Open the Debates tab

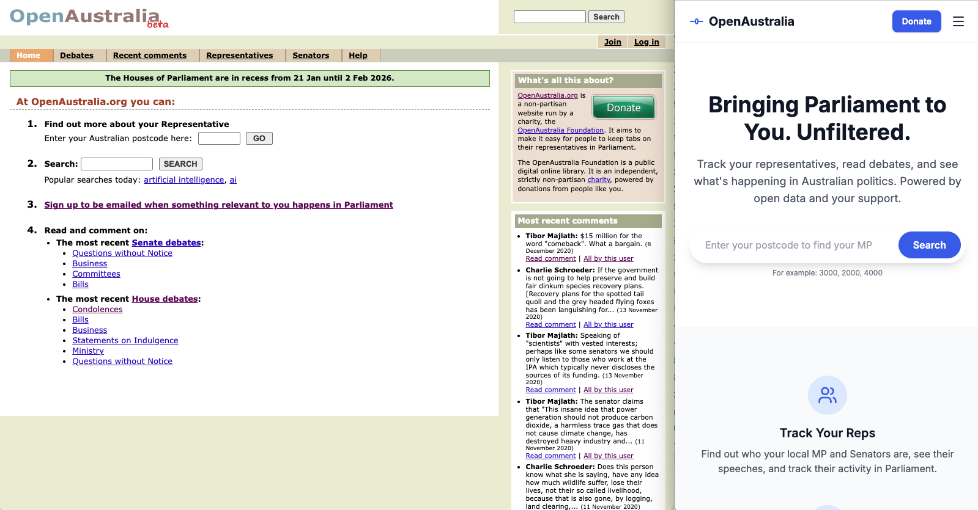click(x=76, y=56)
